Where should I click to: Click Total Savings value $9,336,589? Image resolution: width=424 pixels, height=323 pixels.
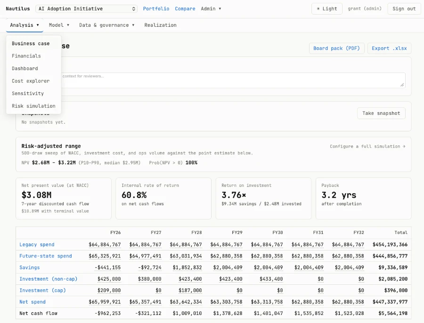393,267
